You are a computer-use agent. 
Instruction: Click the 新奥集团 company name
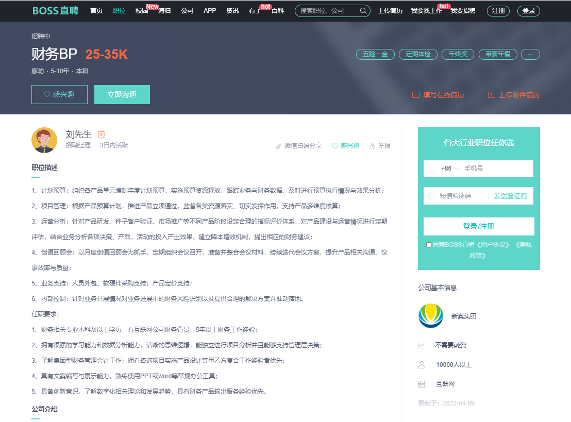[464, 316]
